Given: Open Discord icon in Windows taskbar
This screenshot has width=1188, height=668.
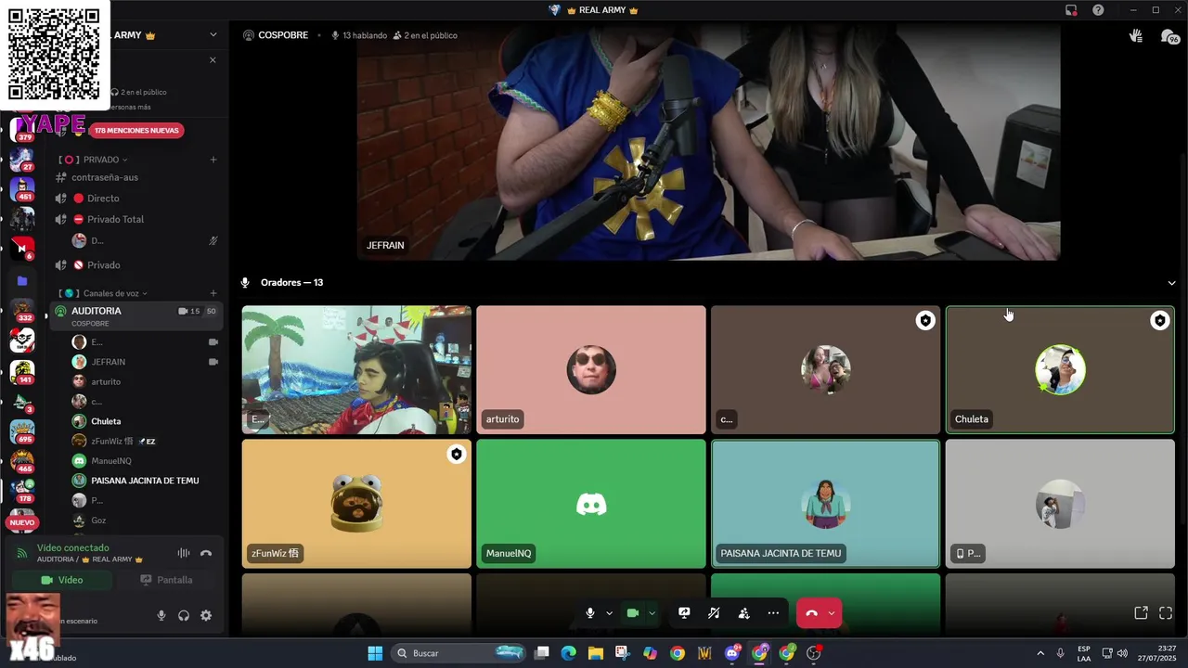Looking at the screenshot, I should 732,653.
